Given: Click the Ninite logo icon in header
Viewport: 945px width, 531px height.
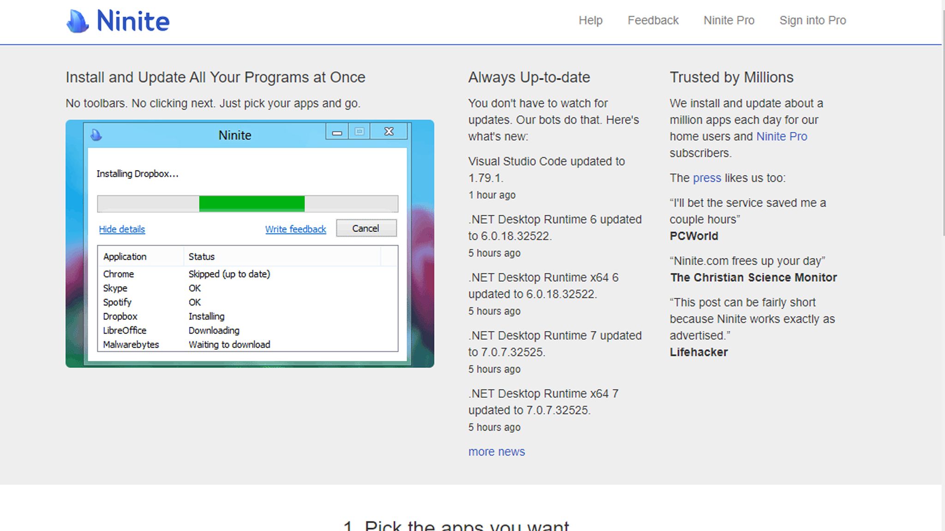Looking at the screenshot, I should point(77,21).
